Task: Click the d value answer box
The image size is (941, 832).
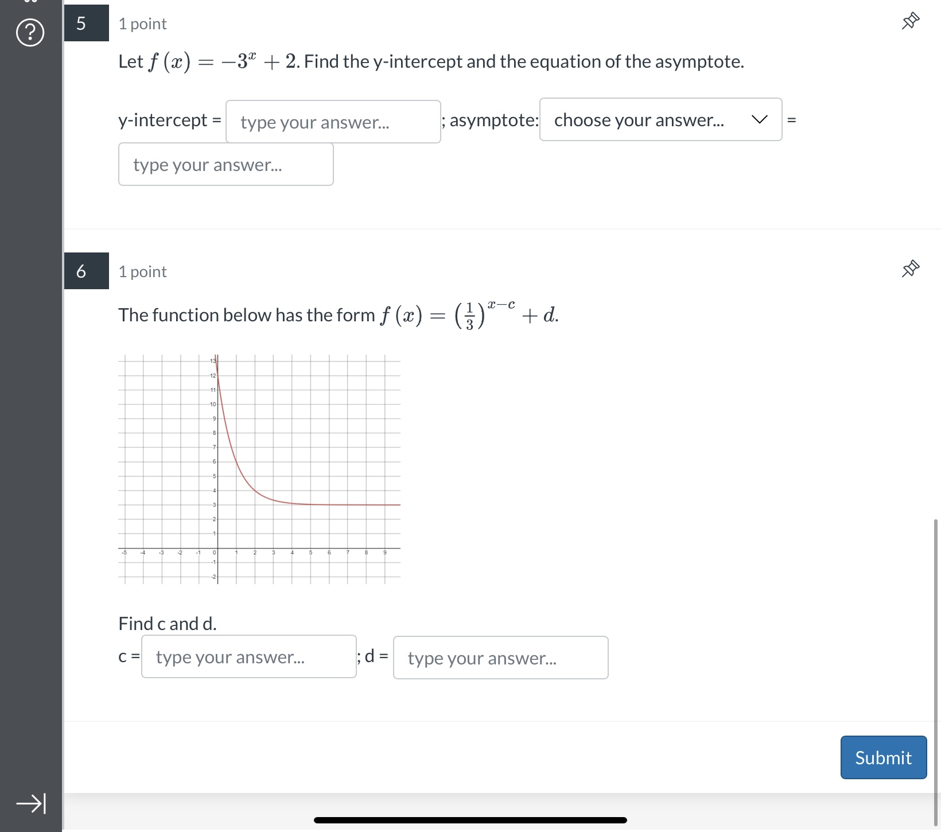Action: (500, 658)
